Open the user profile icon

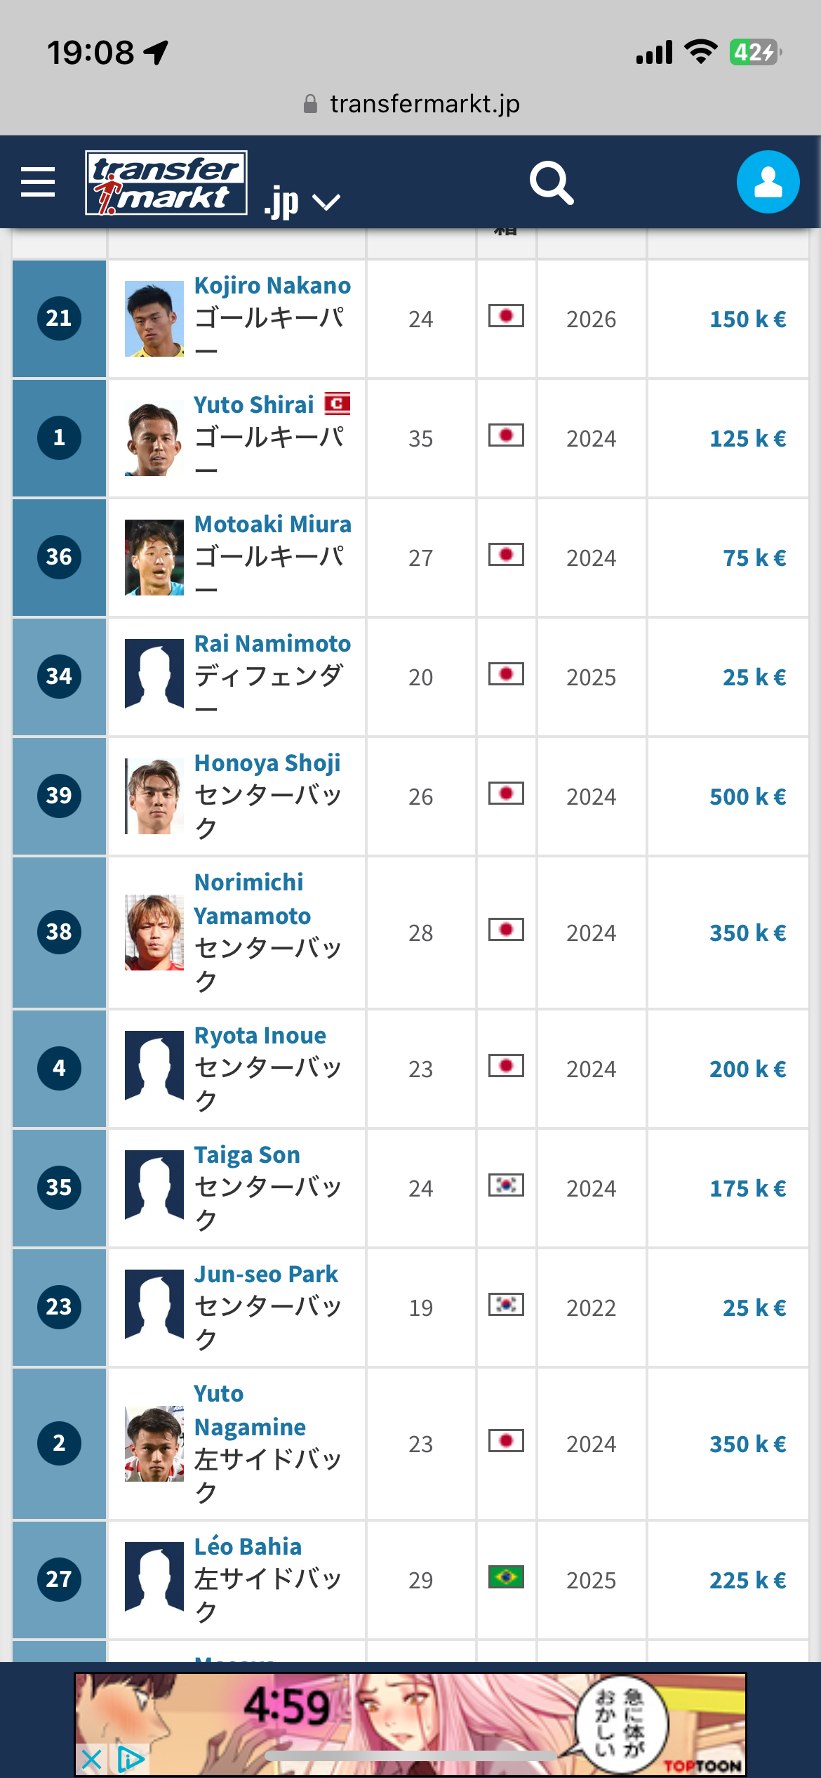pyautogui.click(x=768, y=182)
